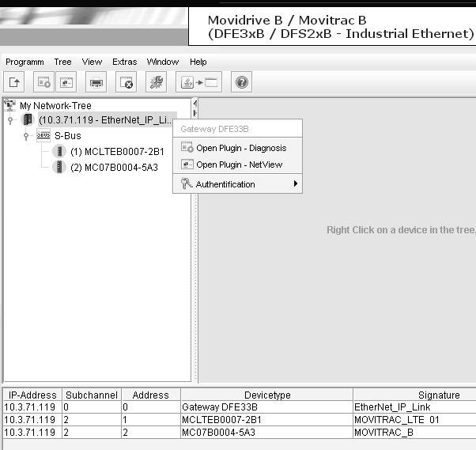Click the My Network-Tree root icon
Viewport: 476px width, 450px height.
pos(9,105)
